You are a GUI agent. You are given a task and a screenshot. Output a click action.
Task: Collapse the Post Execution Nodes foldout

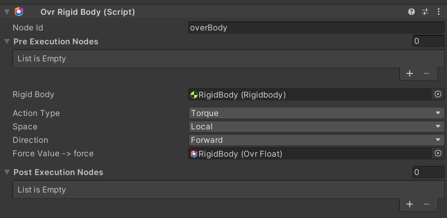click(7, 172)
